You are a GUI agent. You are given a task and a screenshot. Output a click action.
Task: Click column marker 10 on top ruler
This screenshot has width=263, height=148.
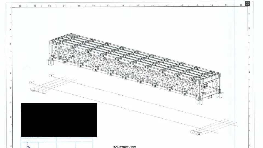coord(152,5)
